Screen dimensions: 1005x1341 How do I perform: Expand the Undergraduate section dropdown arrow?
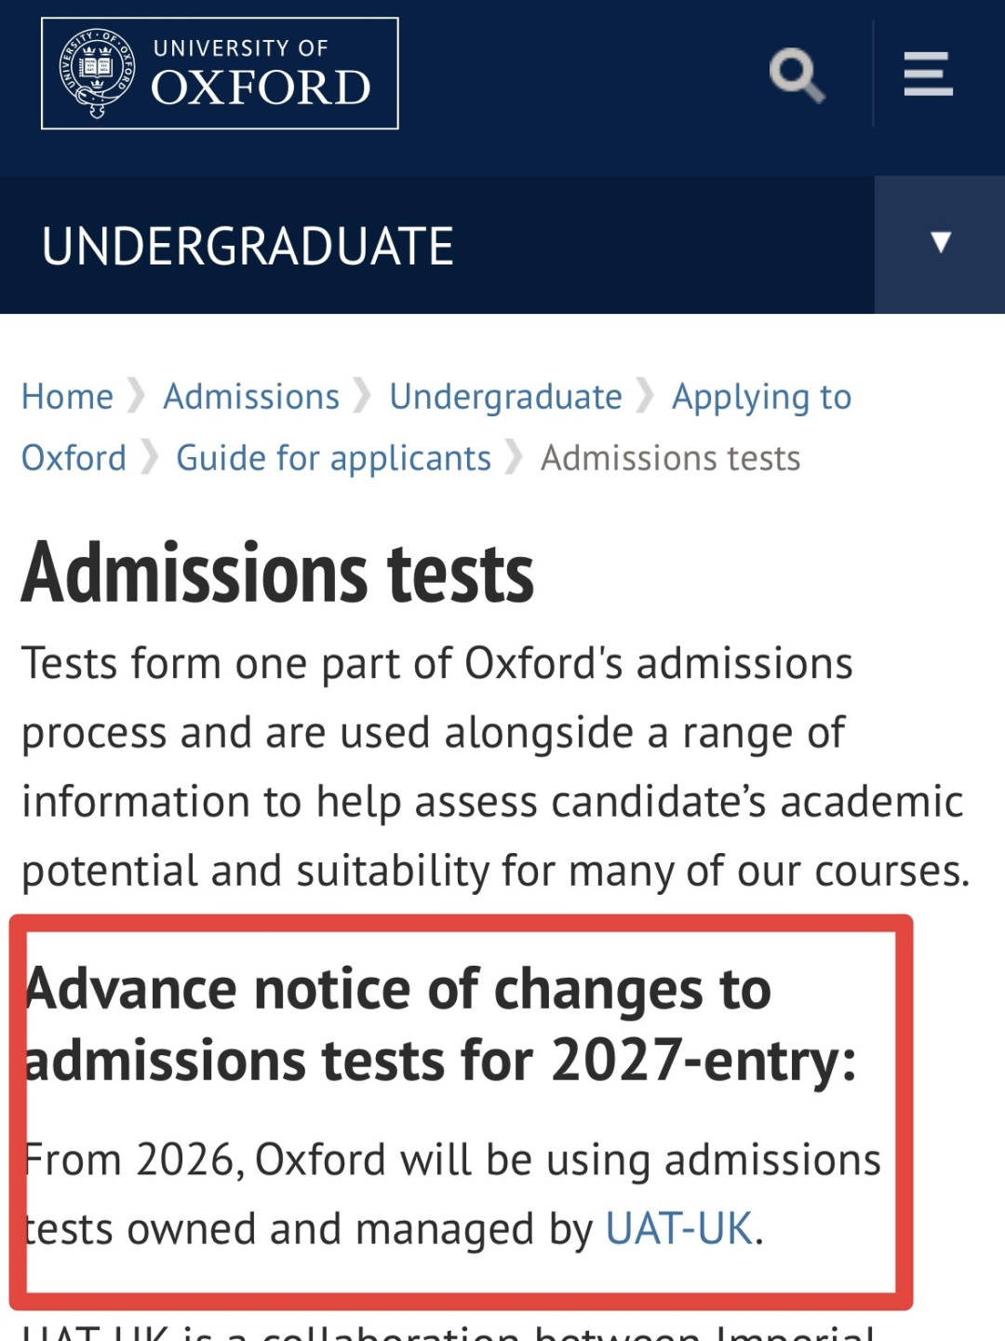pos(941,243)
